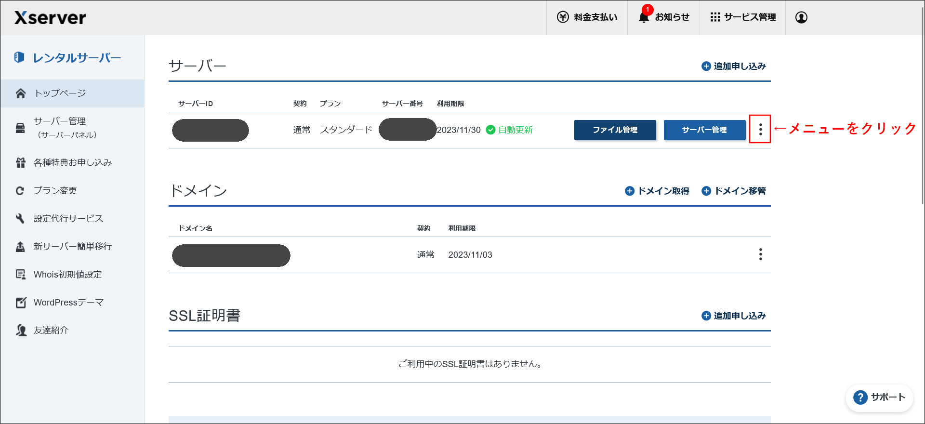
Task: Click the domain expiry date 2023/11/03
Action: (x=470, y=255)
